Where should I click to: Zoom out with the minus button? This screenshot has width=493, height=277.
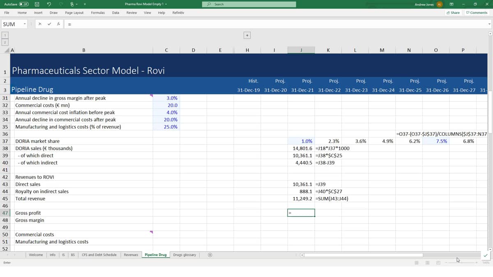tap(446, 263)
